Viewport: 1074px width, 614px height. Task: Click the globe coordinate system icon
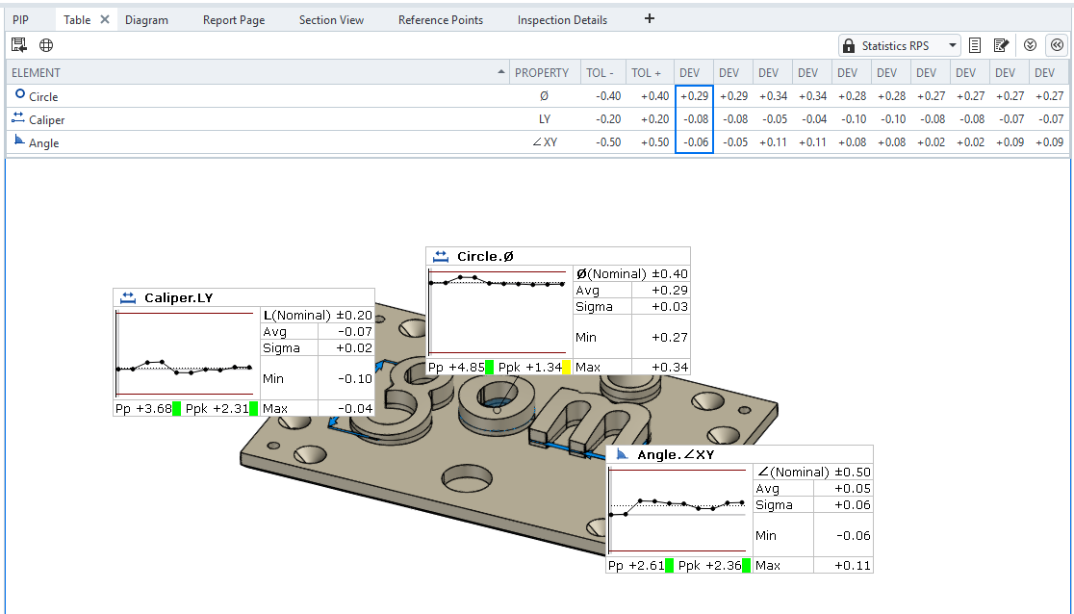click(x=45, y=45)
